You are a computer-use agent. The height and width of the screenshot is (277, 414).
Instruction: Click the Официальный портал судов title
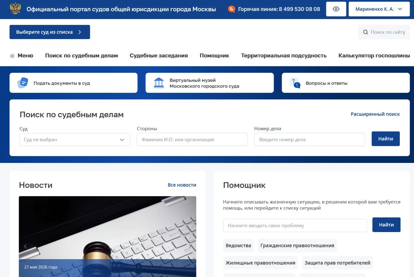tap(121, 9)
